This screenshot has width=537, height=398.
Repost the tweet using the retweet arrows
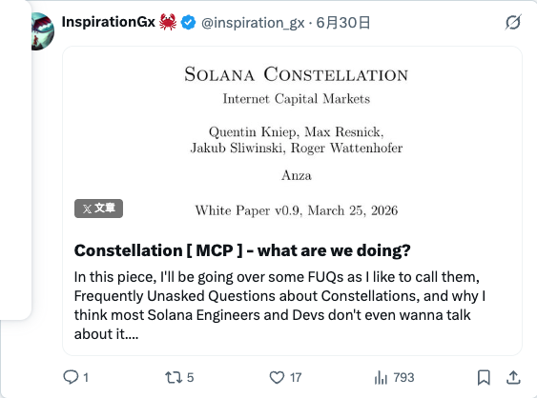point(174,377)
